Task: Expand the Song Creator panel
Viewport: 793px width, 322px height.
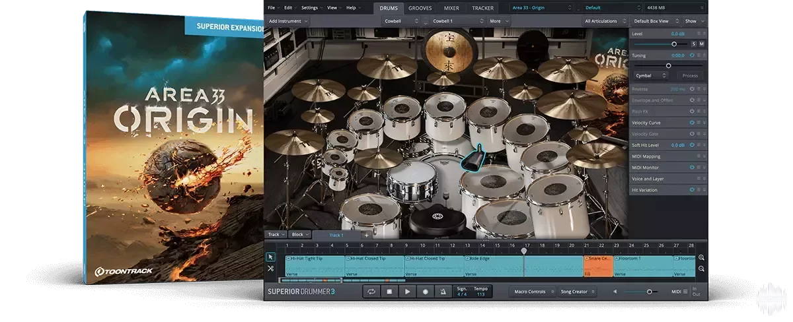Action: click(578, 292)
